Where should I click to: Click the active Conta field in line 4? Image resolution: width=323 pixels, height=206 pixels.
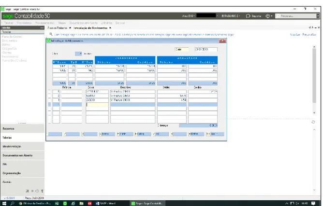point(97,104)
